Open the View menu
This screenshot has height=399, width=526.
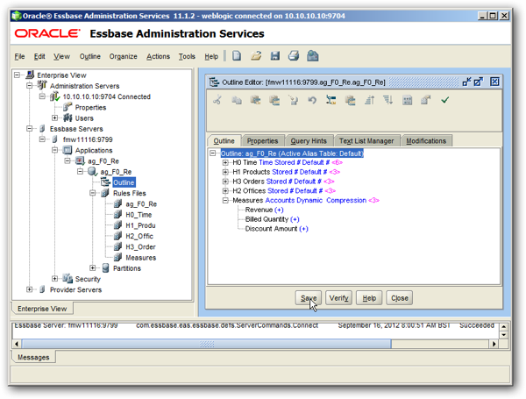coord(61,56)
